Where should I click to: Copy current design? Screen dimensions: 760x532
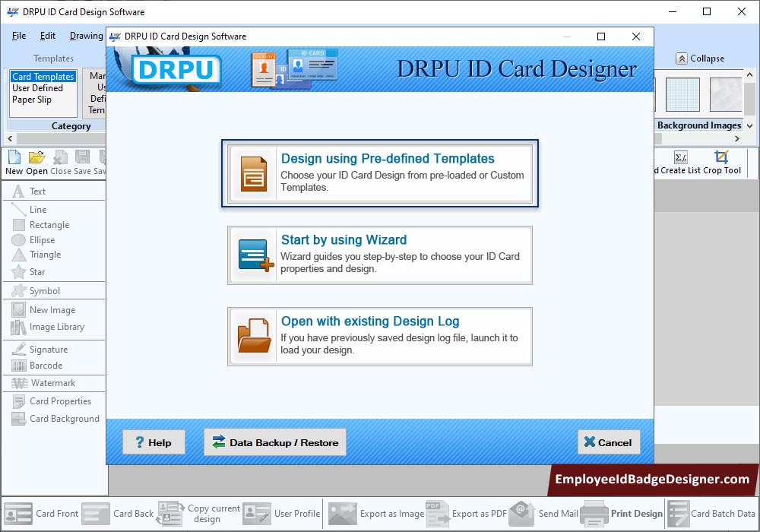tap(198, 514)
